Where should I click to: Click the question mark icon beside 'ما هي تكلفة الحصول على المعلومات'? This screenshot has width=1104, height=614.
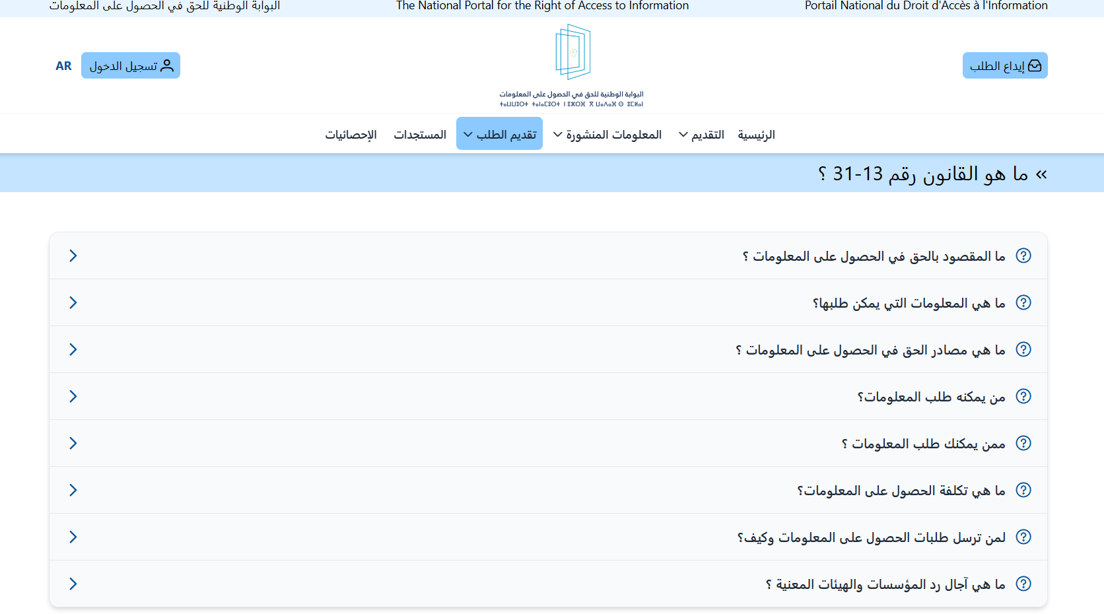(x=1023, y=490)
